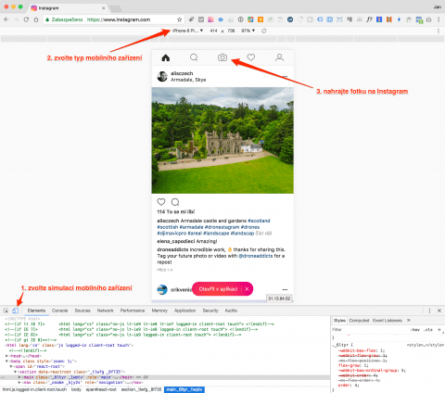Open more options dots on second post
The image size is (445, 393).
[x=285, y=289]
